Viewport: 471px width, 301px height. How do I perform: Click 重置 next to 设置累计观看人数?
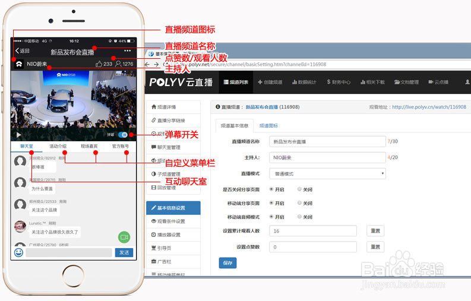[375, 231]
